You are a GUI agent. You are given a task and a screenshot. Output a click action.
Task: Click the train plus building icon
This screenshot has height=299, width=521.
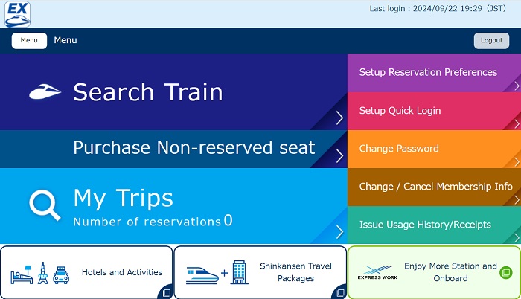point(216,274)
